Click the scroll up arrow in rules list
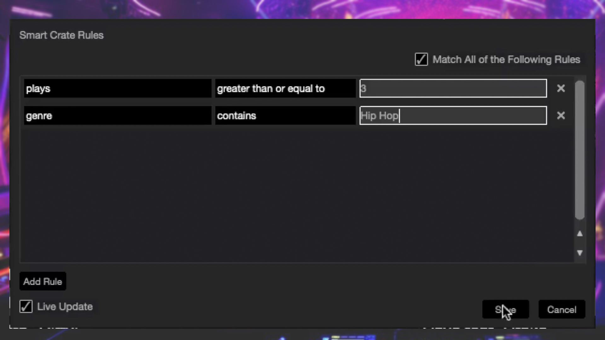 tap(579, 234)
